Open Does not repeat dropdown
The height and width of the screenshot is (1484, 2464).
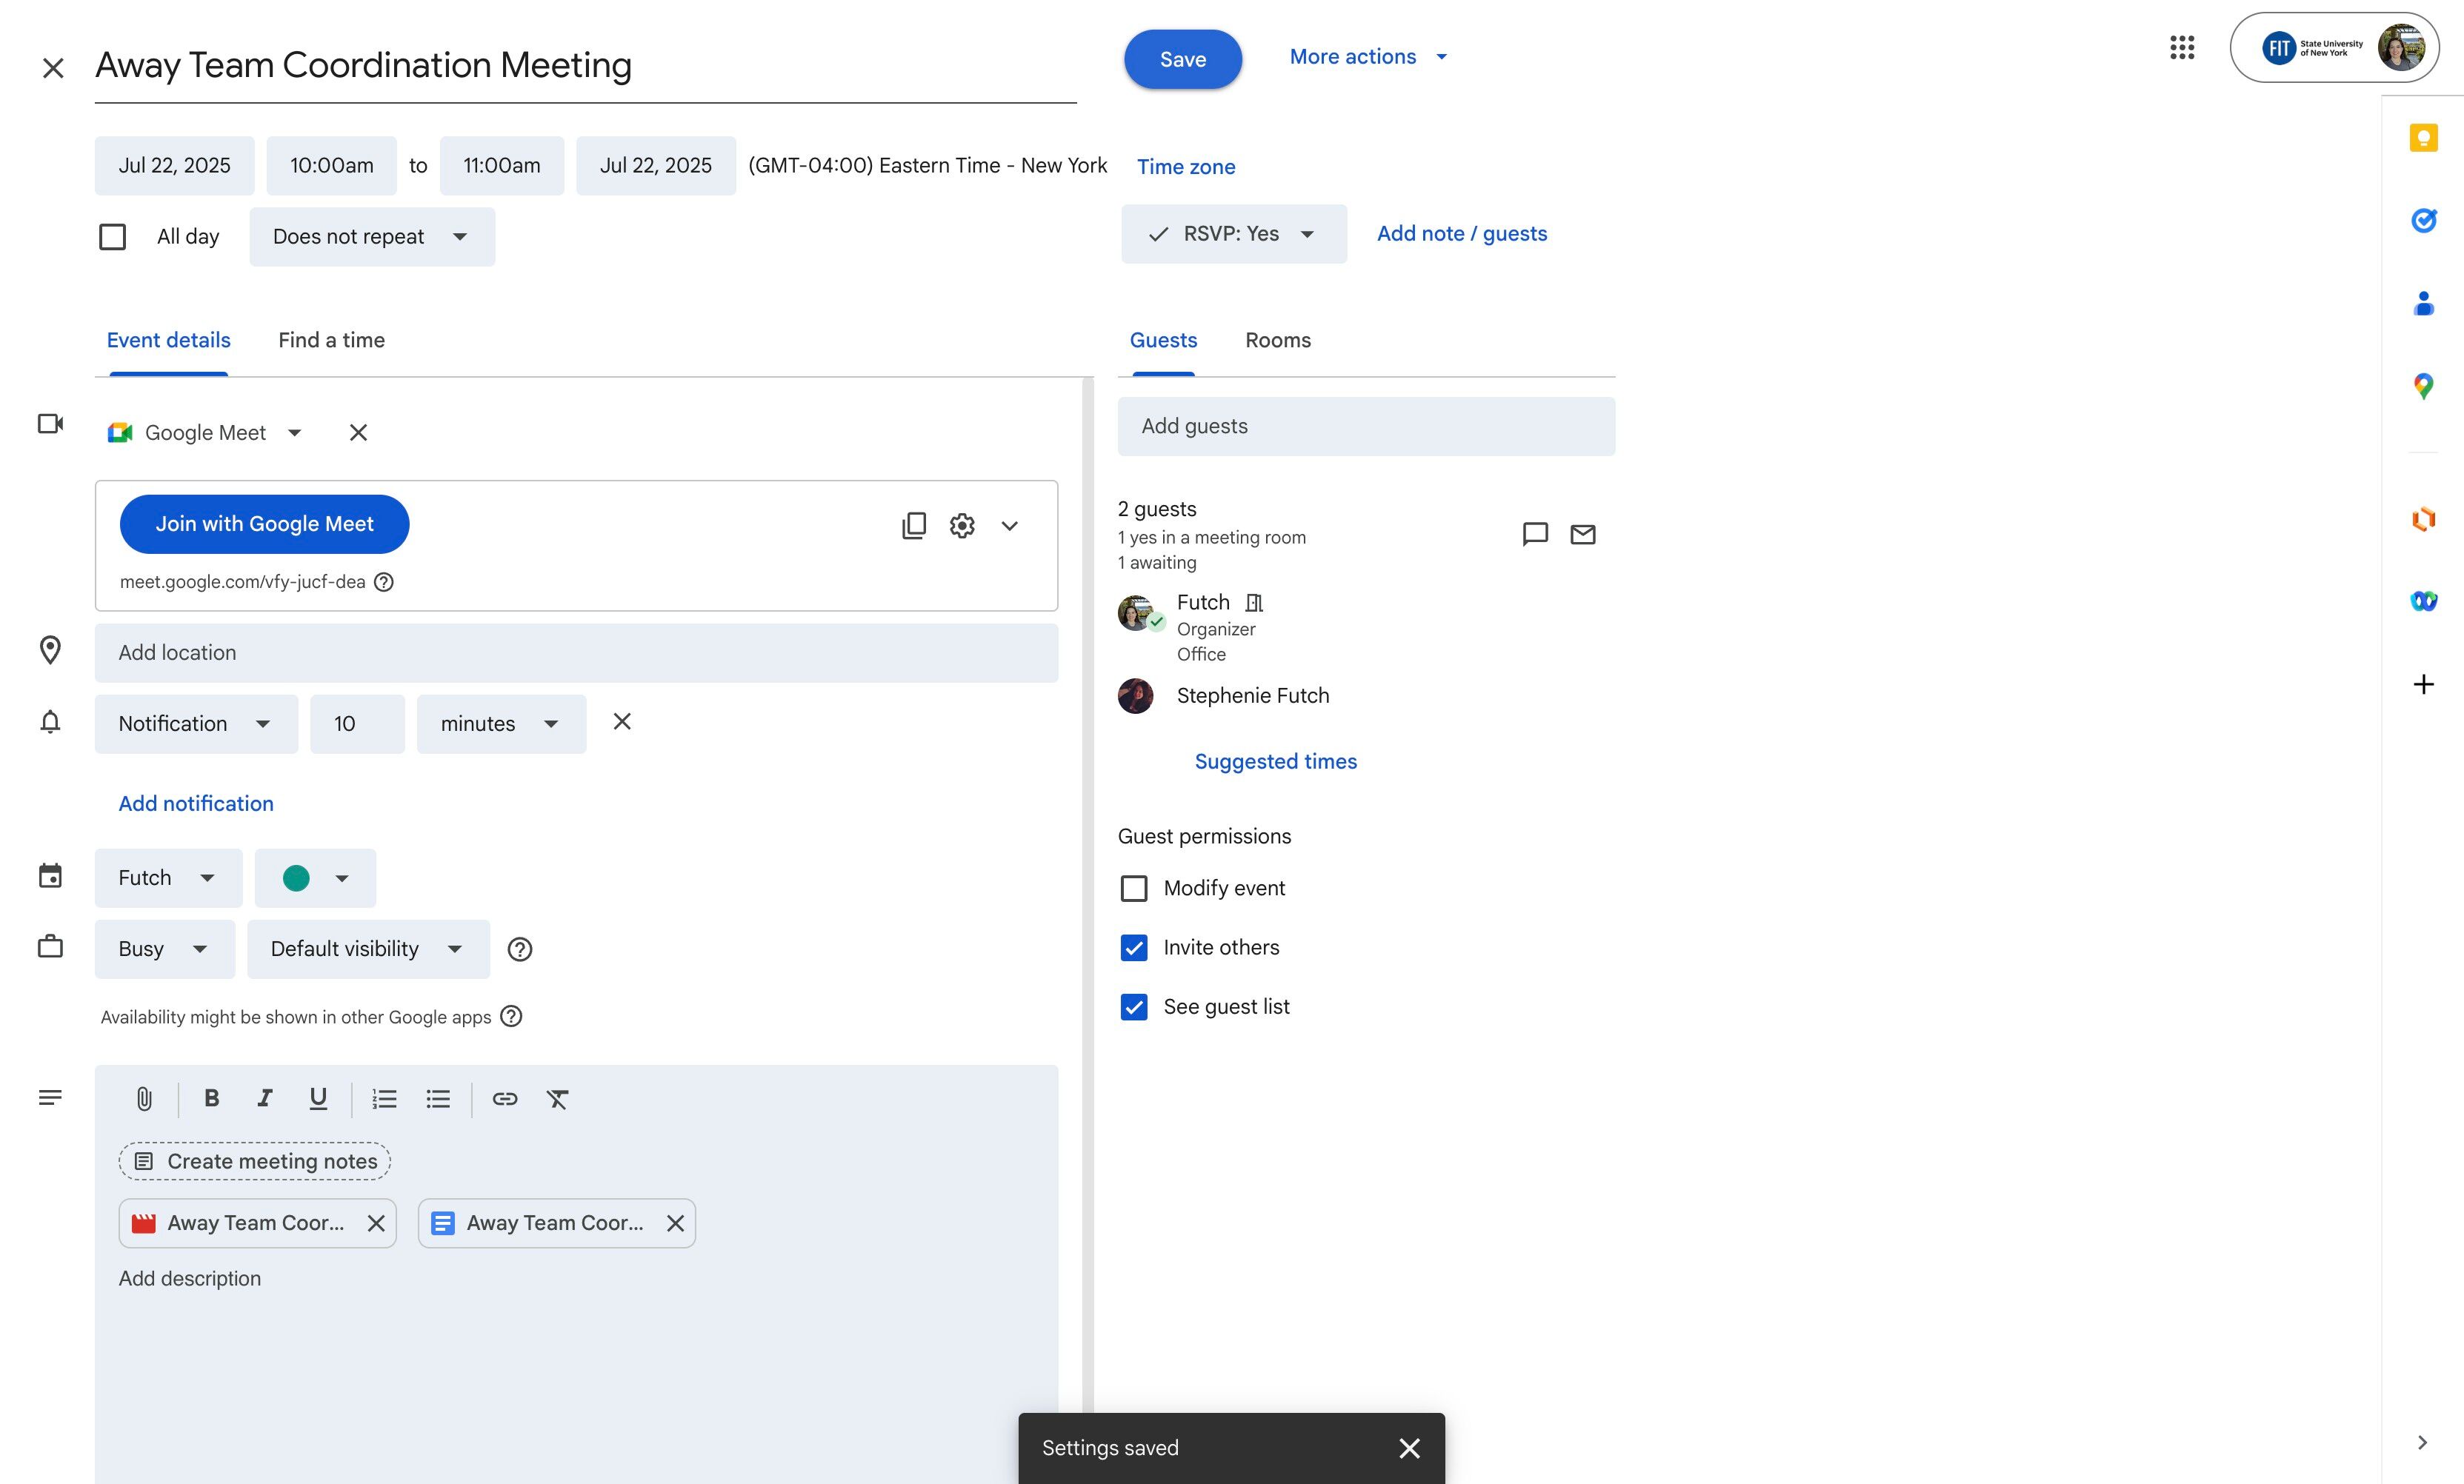point(371,237)
